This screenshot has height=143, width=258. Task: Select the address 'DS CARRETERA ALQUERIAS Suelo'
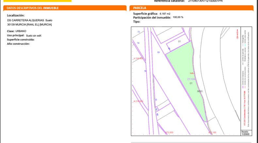click(x=30, y=20)
